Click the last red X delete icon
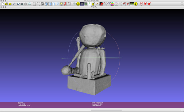The width and height of the screenshot is (184, 112). pos(149,4)
